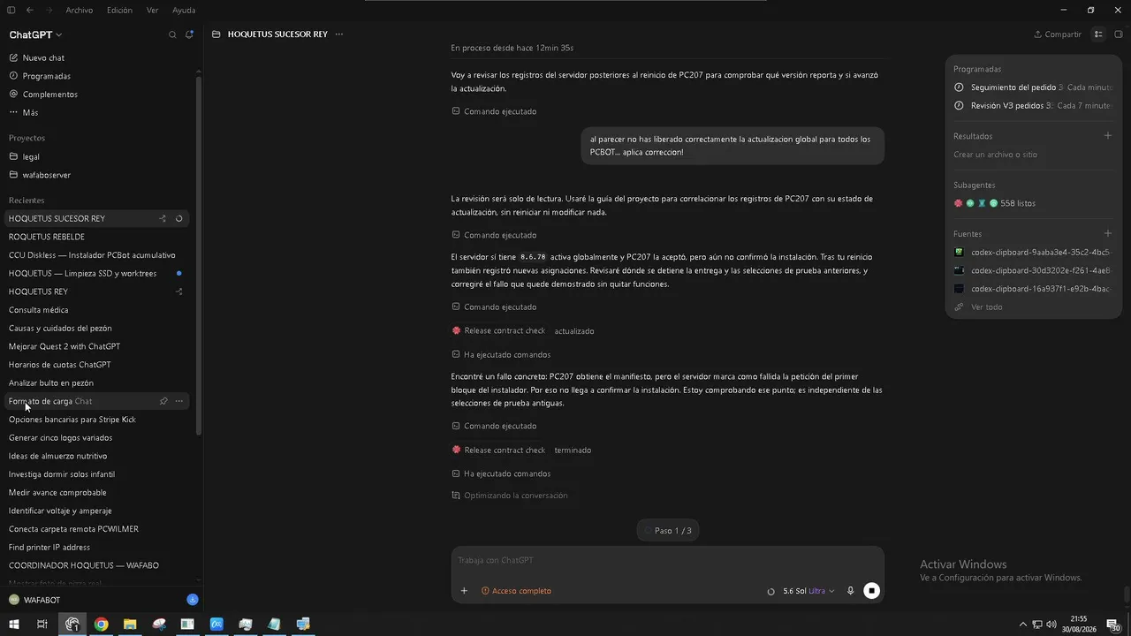This screenshot has width=1131, height=636.
Task: Pin the Formato de carga chat
Action: [x=163, y=401]
